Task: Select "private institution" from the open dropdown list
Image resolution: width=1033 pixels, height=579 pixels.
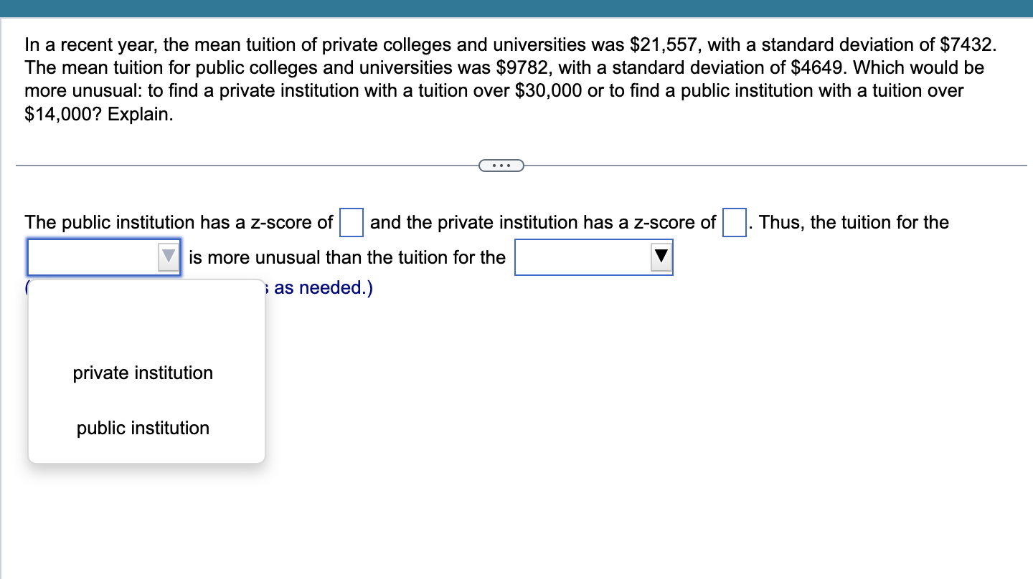Action: click(x=142, y=373)
